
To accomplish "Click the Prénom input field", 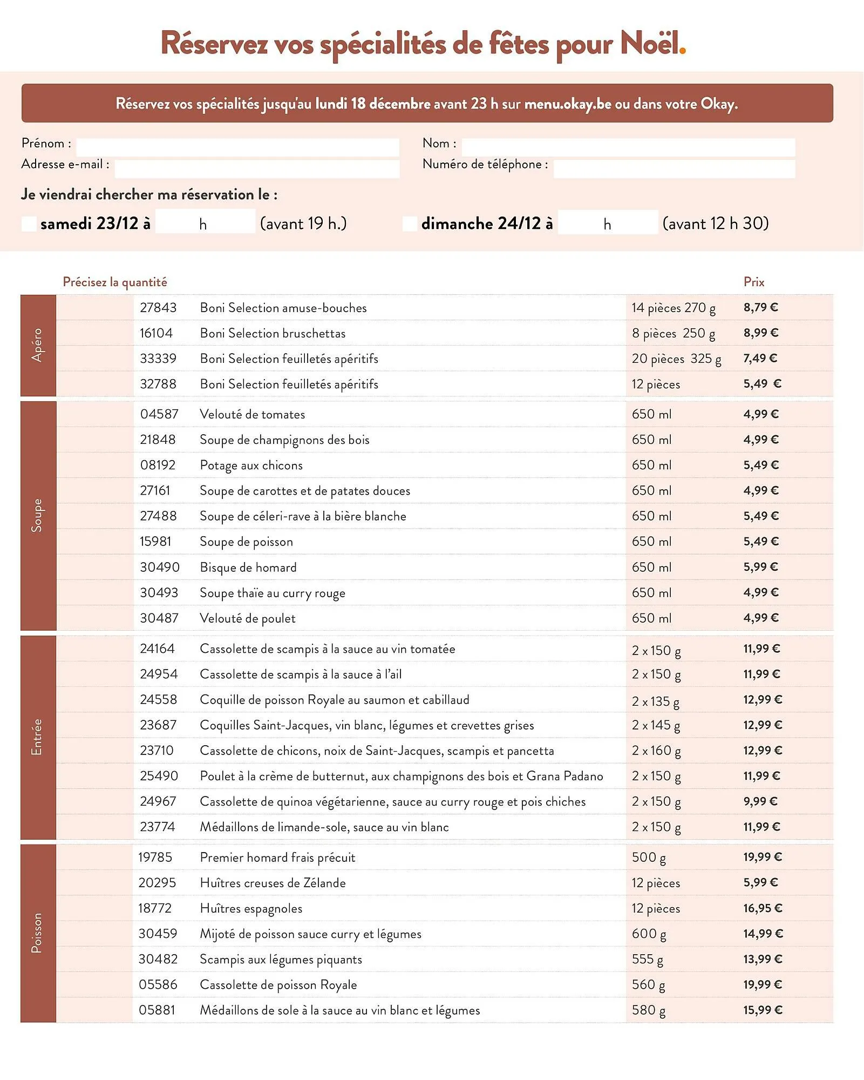I will (237, 144).
